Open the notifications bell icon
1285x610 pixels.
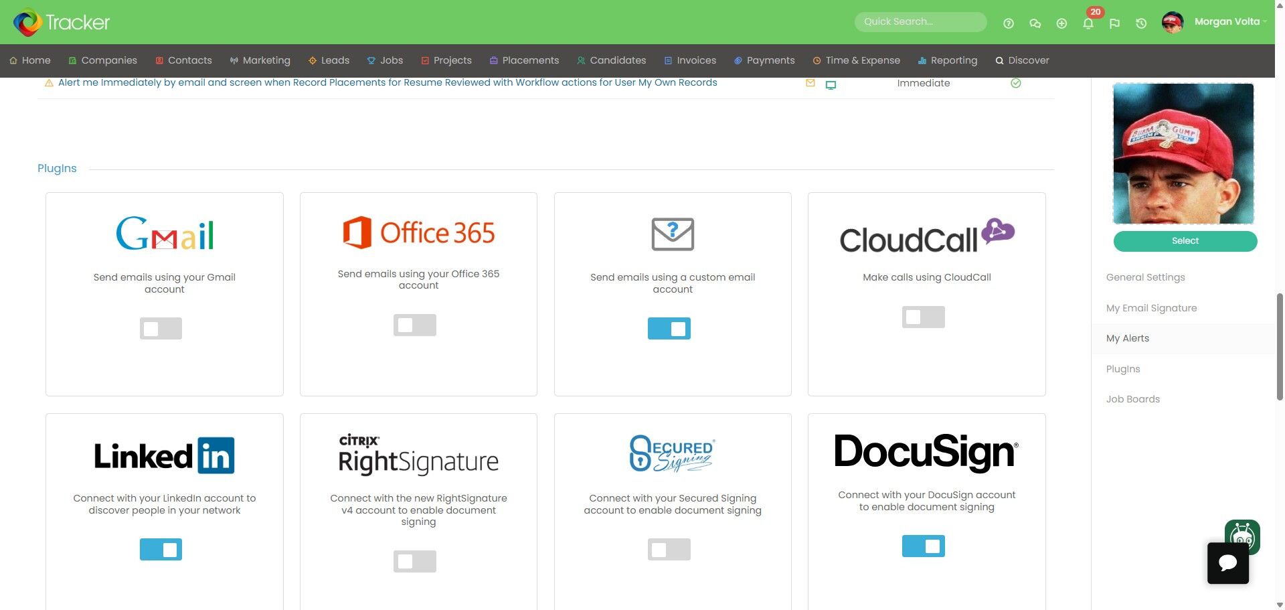pos(1088,23)
